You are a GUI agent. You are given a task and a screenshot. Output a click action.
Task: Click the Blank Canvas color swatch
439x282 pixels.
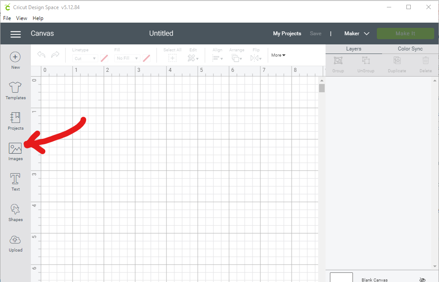point(341,278)
